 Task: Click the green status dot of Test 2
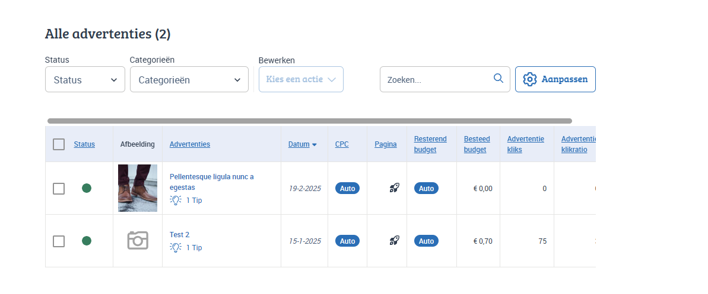pos(87,241)
